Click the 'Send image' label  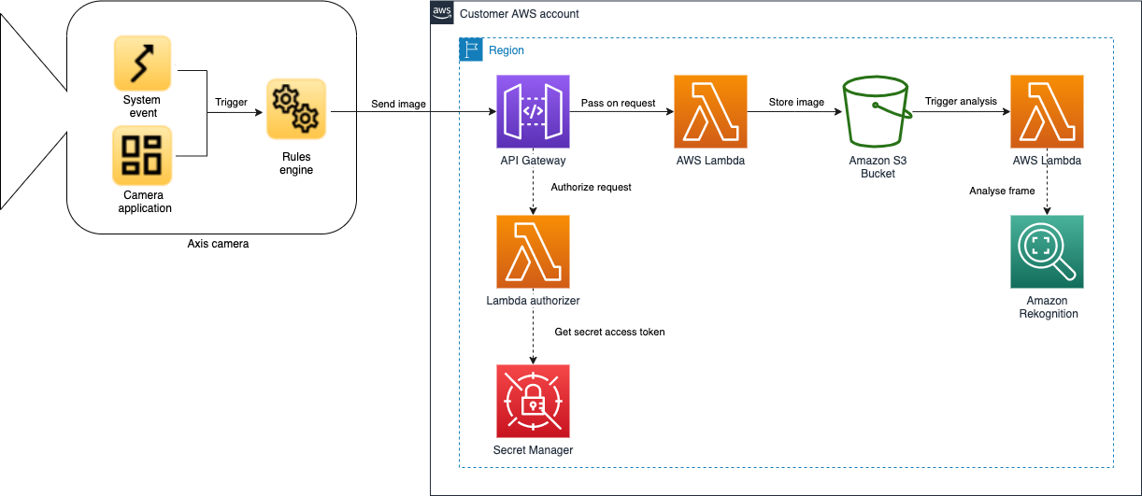399,104
